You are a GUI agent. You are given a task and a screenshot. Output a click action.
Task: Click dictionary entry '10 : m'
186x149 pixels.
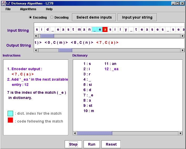click(89, 111)
